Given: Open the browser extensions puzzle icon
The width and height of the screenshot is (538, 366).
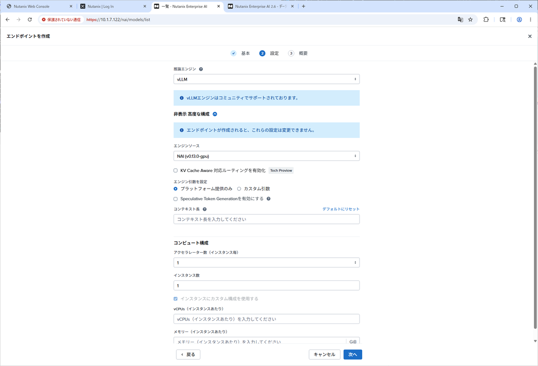Looking at the screenshot, I should 486,20.
